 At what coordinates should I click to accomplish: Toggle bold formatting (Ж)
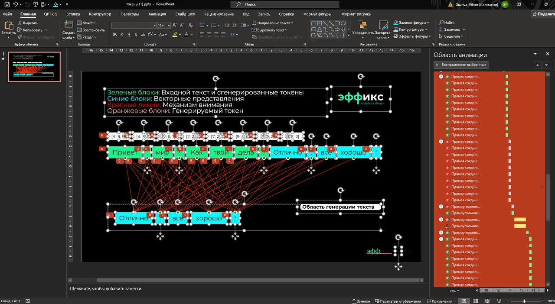115,35
